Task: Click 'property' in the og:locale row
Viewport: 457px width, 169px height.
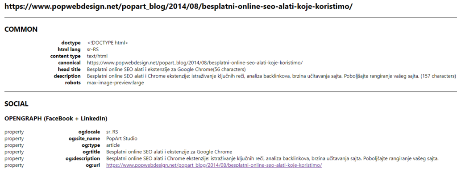Action: (14, 132)
